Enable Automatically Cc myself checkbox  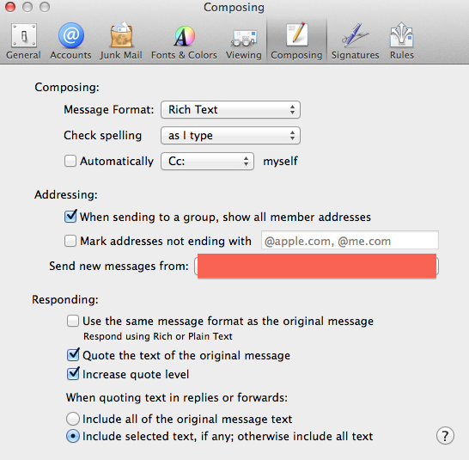(70, 161)
